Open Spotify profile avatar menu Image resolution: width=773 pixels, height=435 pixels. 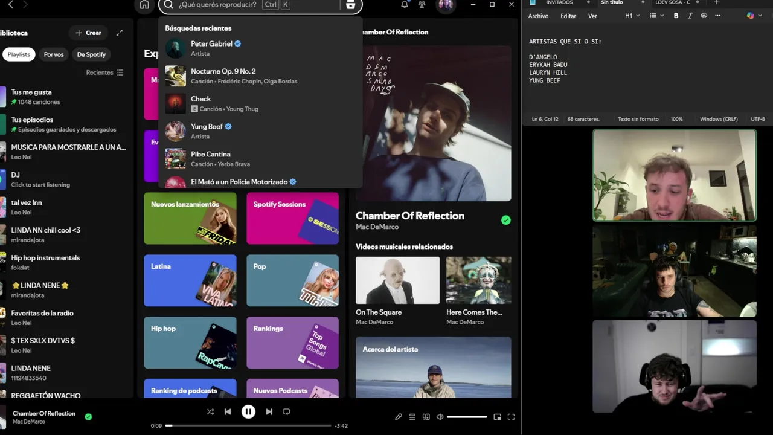pos(446,5)
